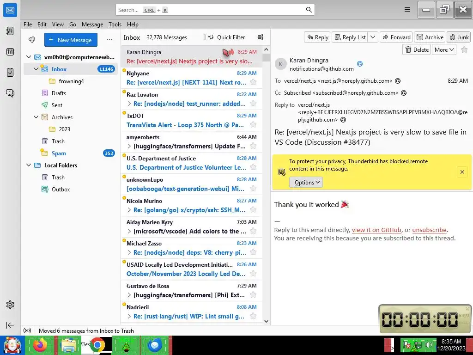473x355 pixels.
Task: Open the File menu
Action: pos(27,24)
